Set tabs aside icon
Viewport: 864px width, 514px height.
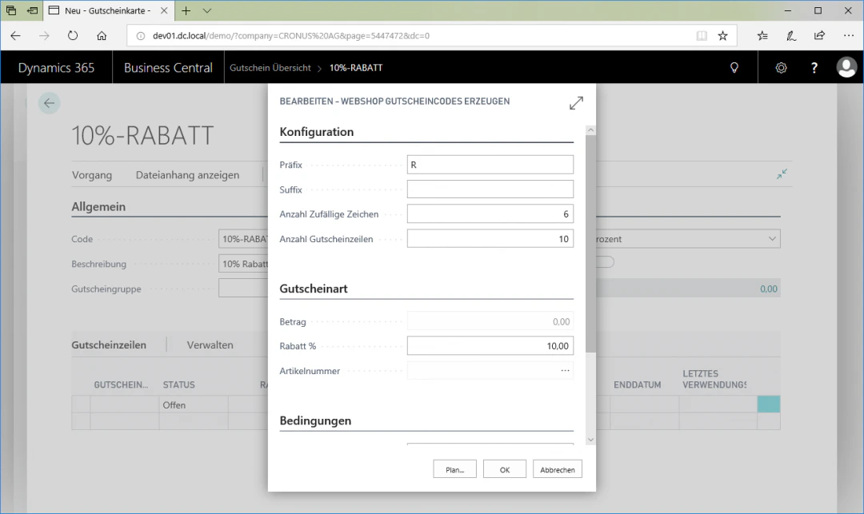tap(32, 10)
